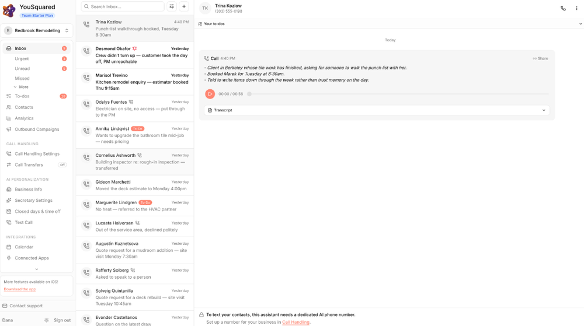Click the To-dos count badge in sidebar
Image resolution: width=584 pixels, height=326 pixels.
63,96
